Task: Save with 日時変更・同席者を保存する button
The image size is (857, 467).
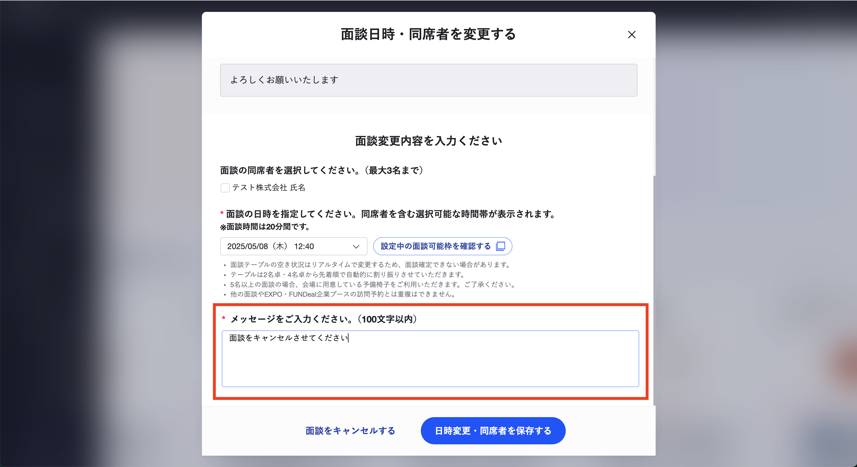Action: point(493,431)
